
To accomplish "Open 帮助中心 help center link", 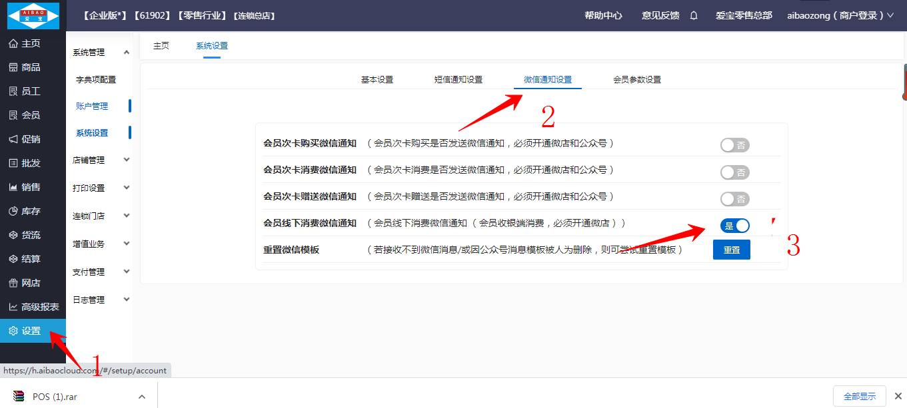I will (x=603, y=15).
